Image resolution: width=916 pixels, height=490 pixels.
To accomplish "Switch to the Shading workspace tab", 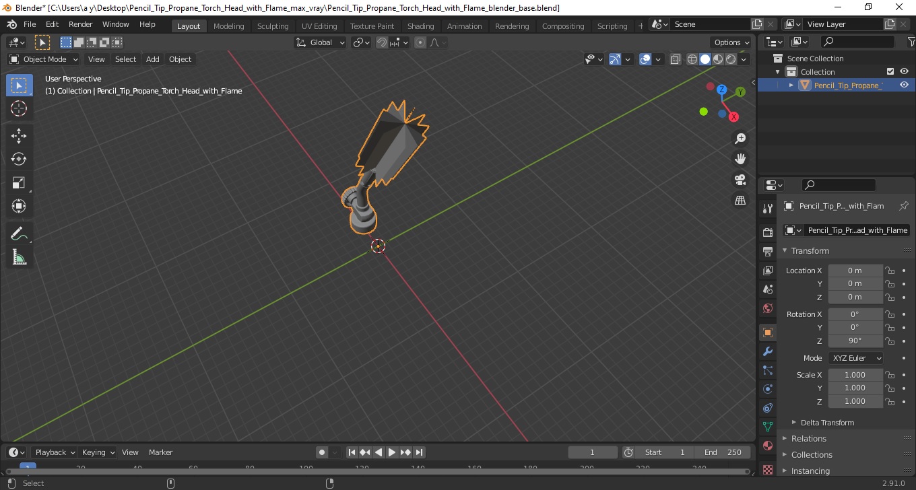I will point(420,26).
